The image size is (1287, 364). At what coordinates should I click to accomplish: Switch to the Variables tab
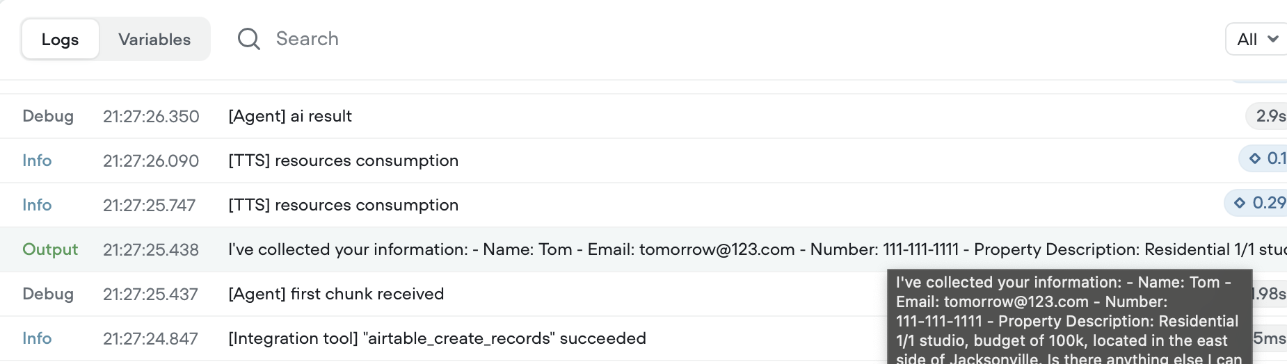[x=154, y=40]
